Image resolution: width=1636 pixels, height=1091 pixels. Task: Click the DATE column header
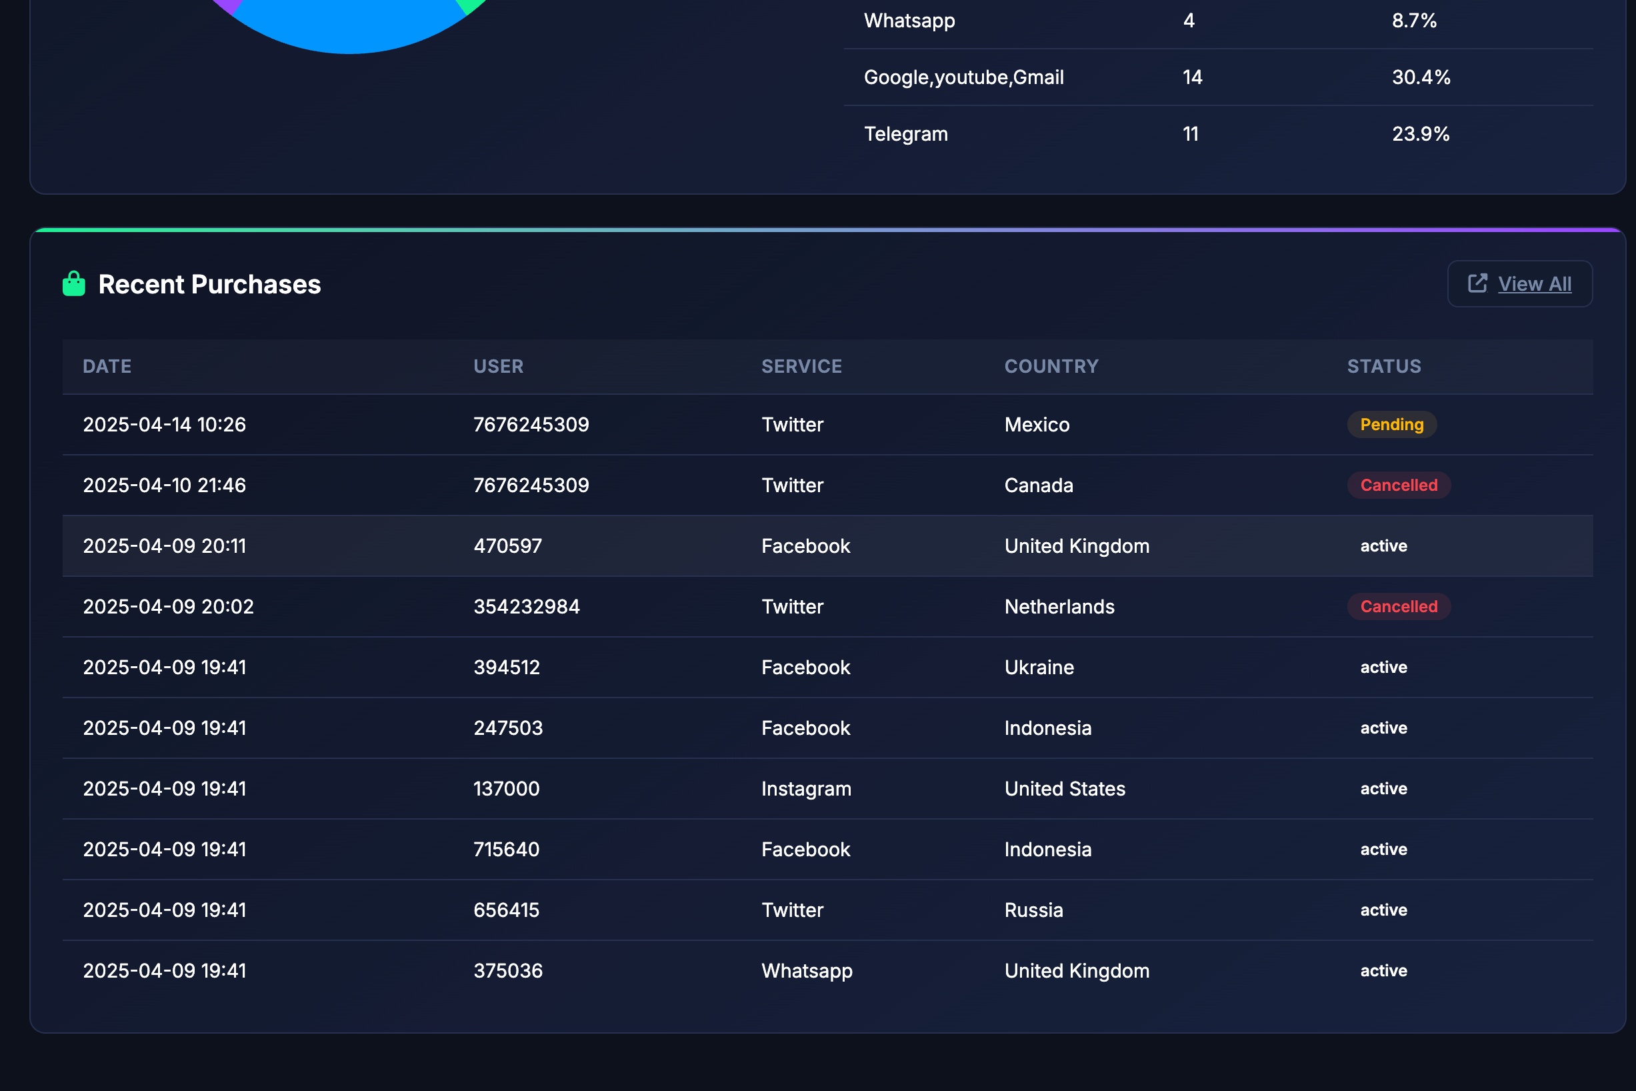click(107, 366)
